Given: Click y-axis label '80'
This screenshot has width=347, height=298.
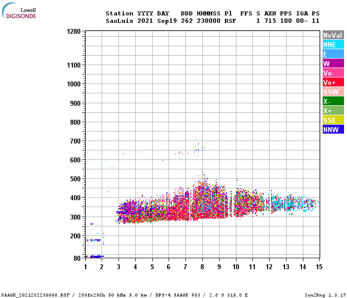Looking at the screenshot, I should 77,258.
